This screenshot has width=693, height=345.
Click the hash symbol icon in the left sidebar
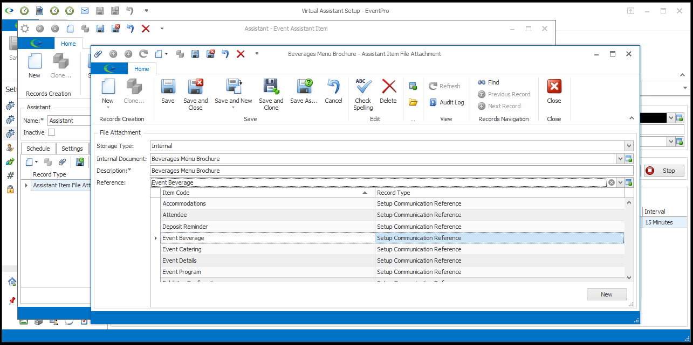(x=10, y=175)
